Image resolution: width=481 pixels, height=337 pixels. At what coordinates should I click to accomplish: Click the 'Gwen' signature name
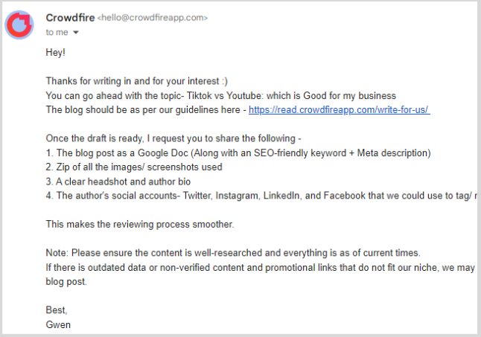(58, 325)
